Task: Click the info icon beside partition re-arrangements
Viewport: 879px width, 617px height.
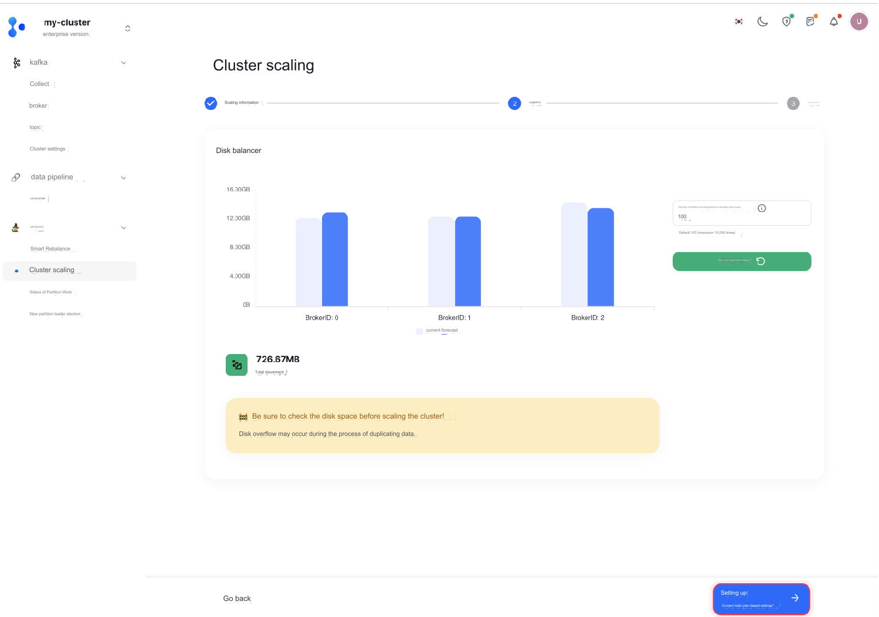Action: click(762, 209)
